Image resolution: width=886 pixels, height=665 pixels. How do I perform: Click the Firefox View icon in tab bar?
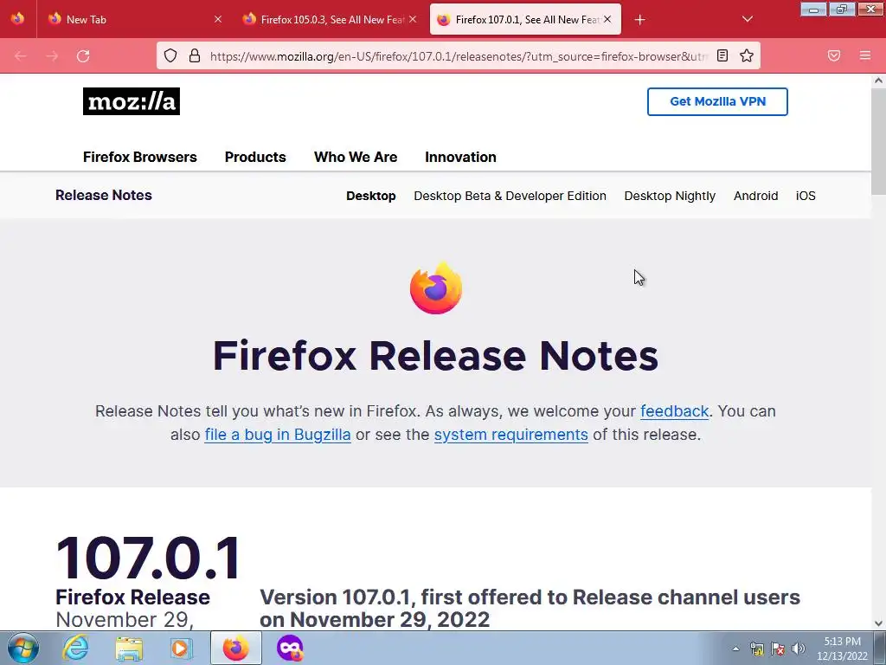(x=17, y=19)
